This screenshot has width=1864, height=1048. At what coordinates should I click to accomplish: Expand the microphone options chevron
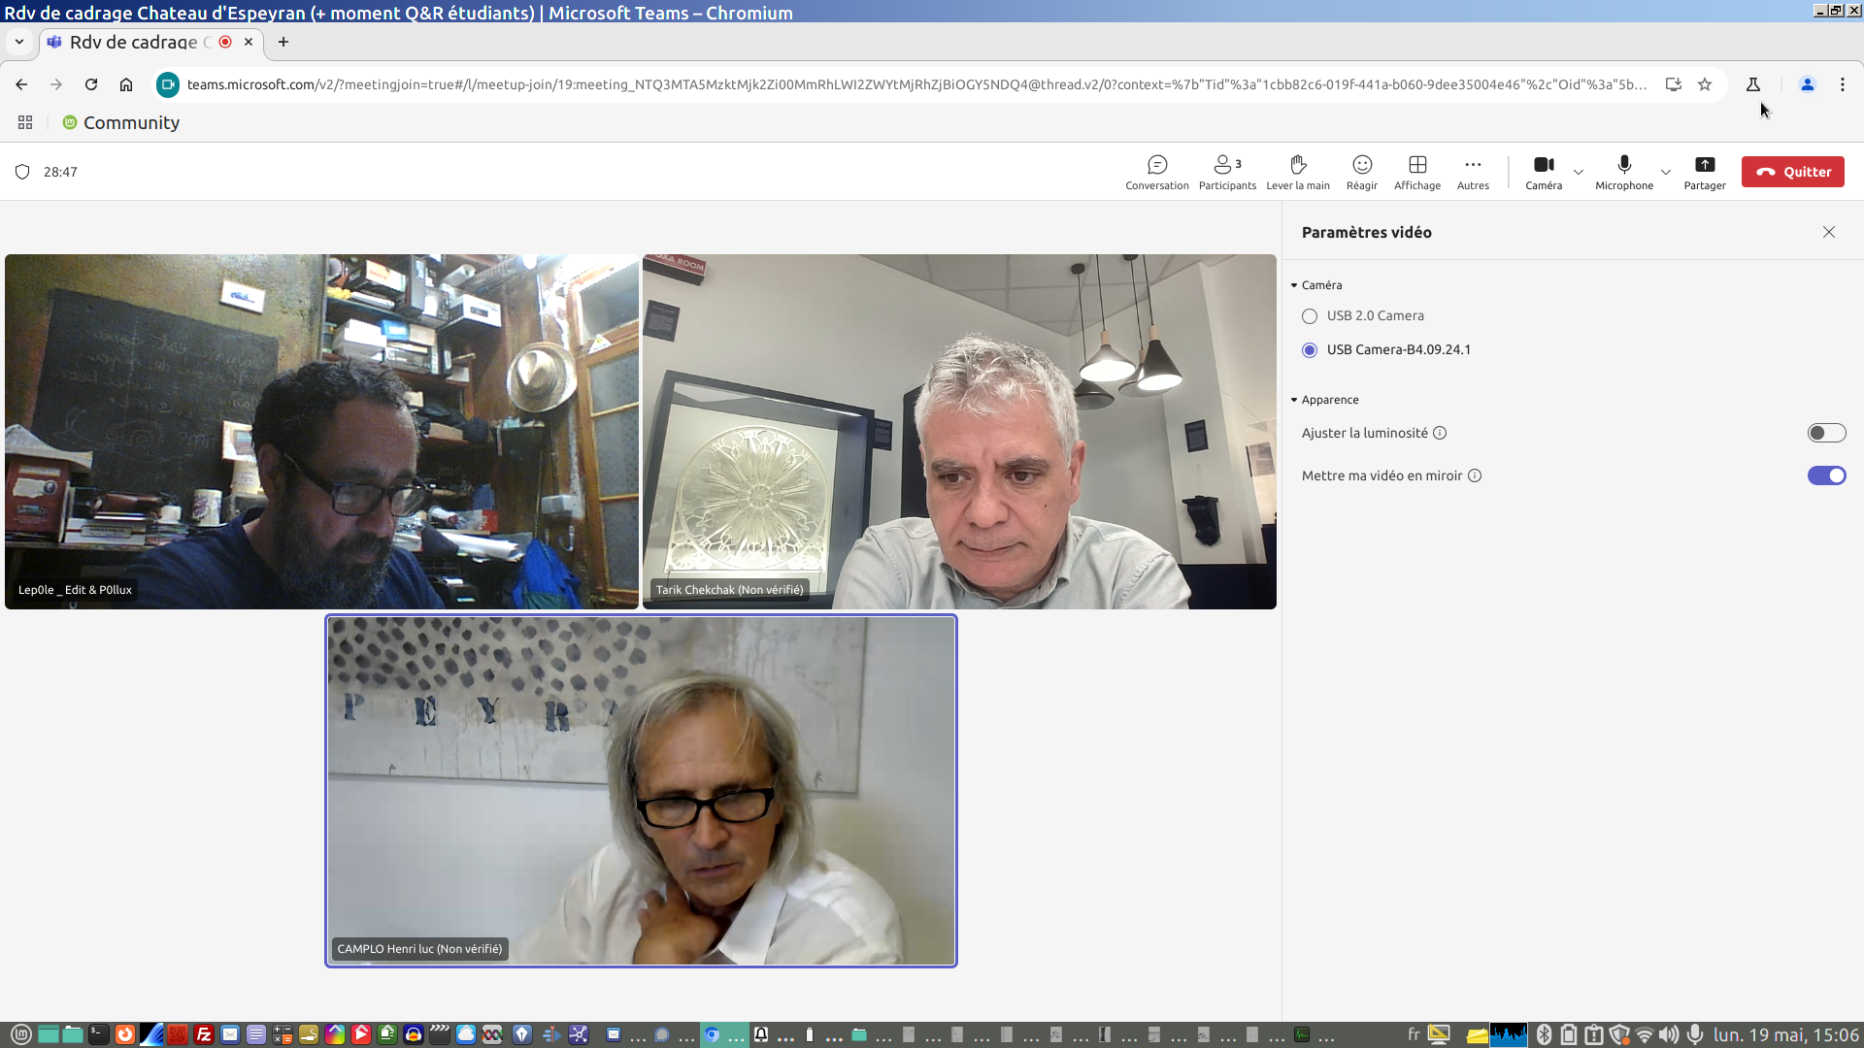coord(1666,173)
